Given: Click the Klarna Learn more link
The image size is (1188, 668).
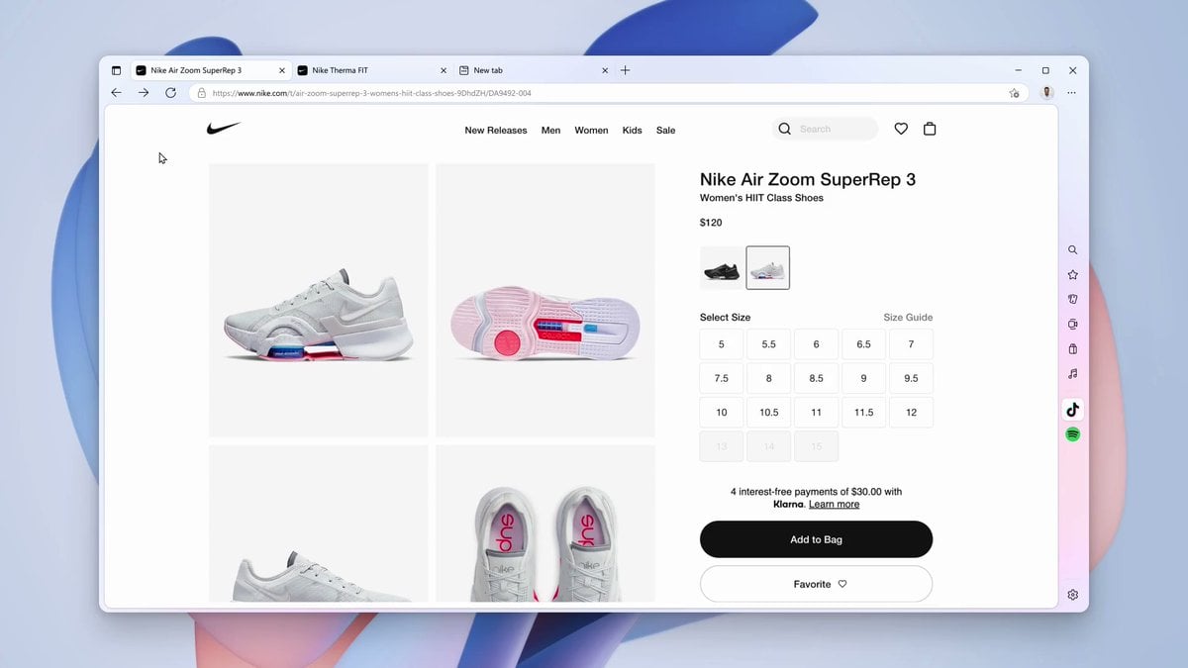Looking at the screenshot, I should pyautogui.click(x=834, y=505).
